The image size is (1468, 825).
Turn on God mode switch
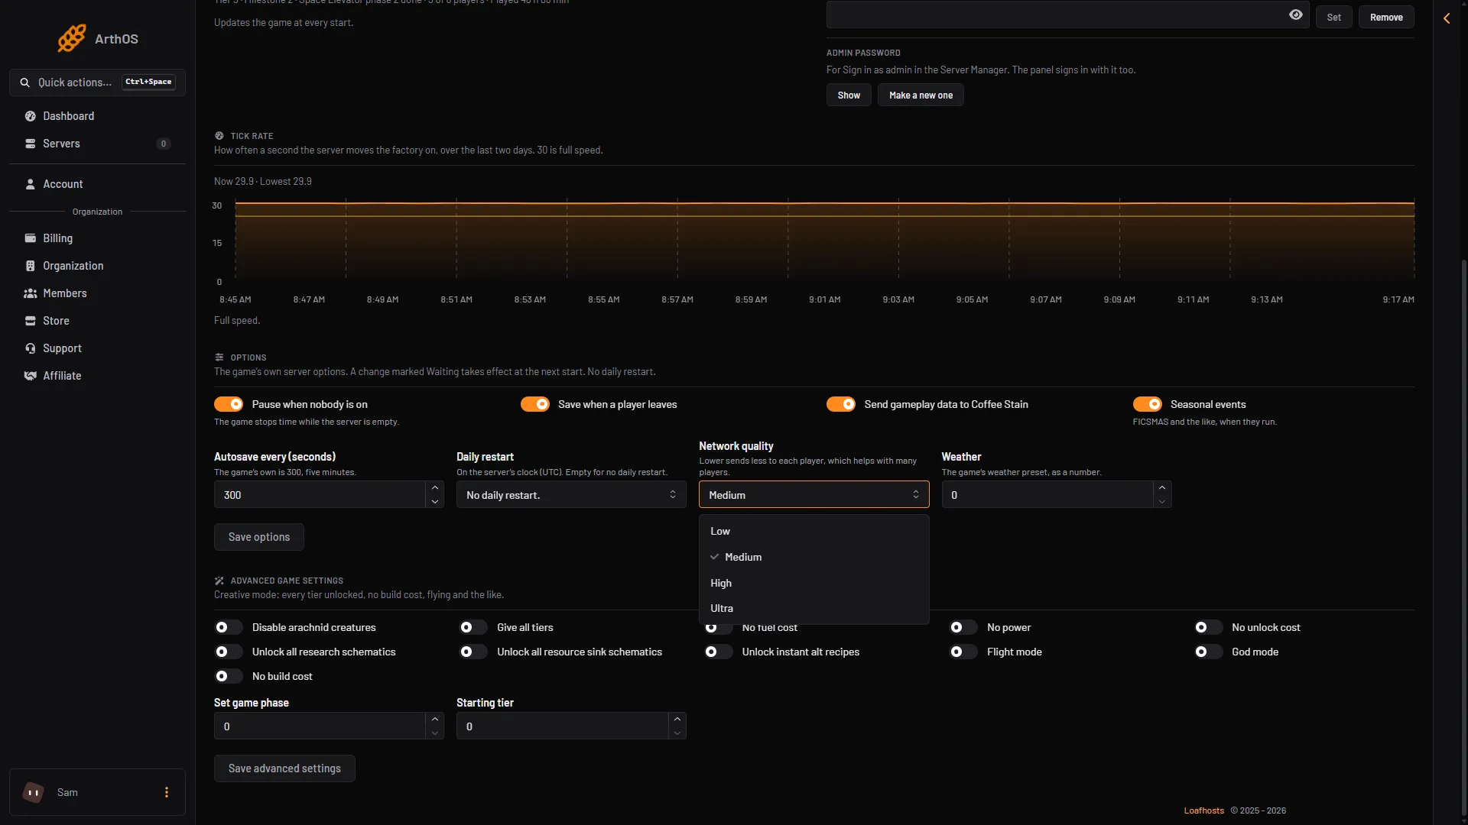pyautogui.click(x=1209, y=652)
